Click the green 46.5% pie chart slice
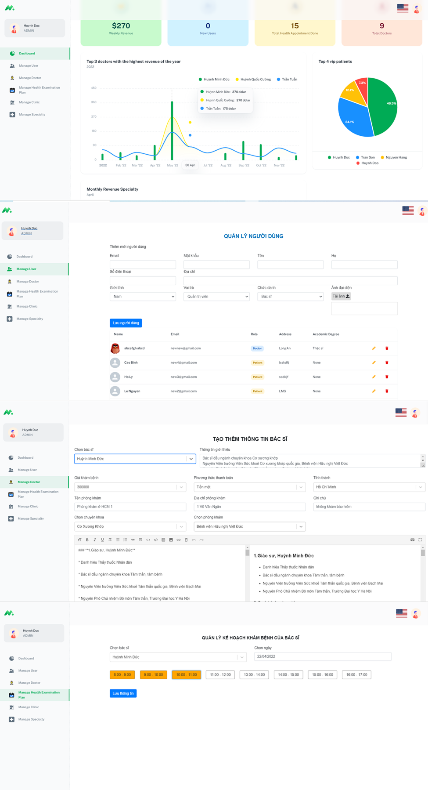 (x=383, y=105)
